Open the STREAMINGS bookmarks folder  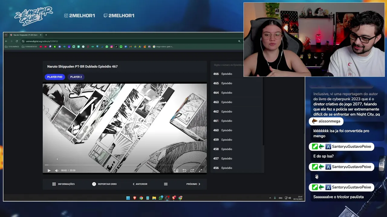12,47
